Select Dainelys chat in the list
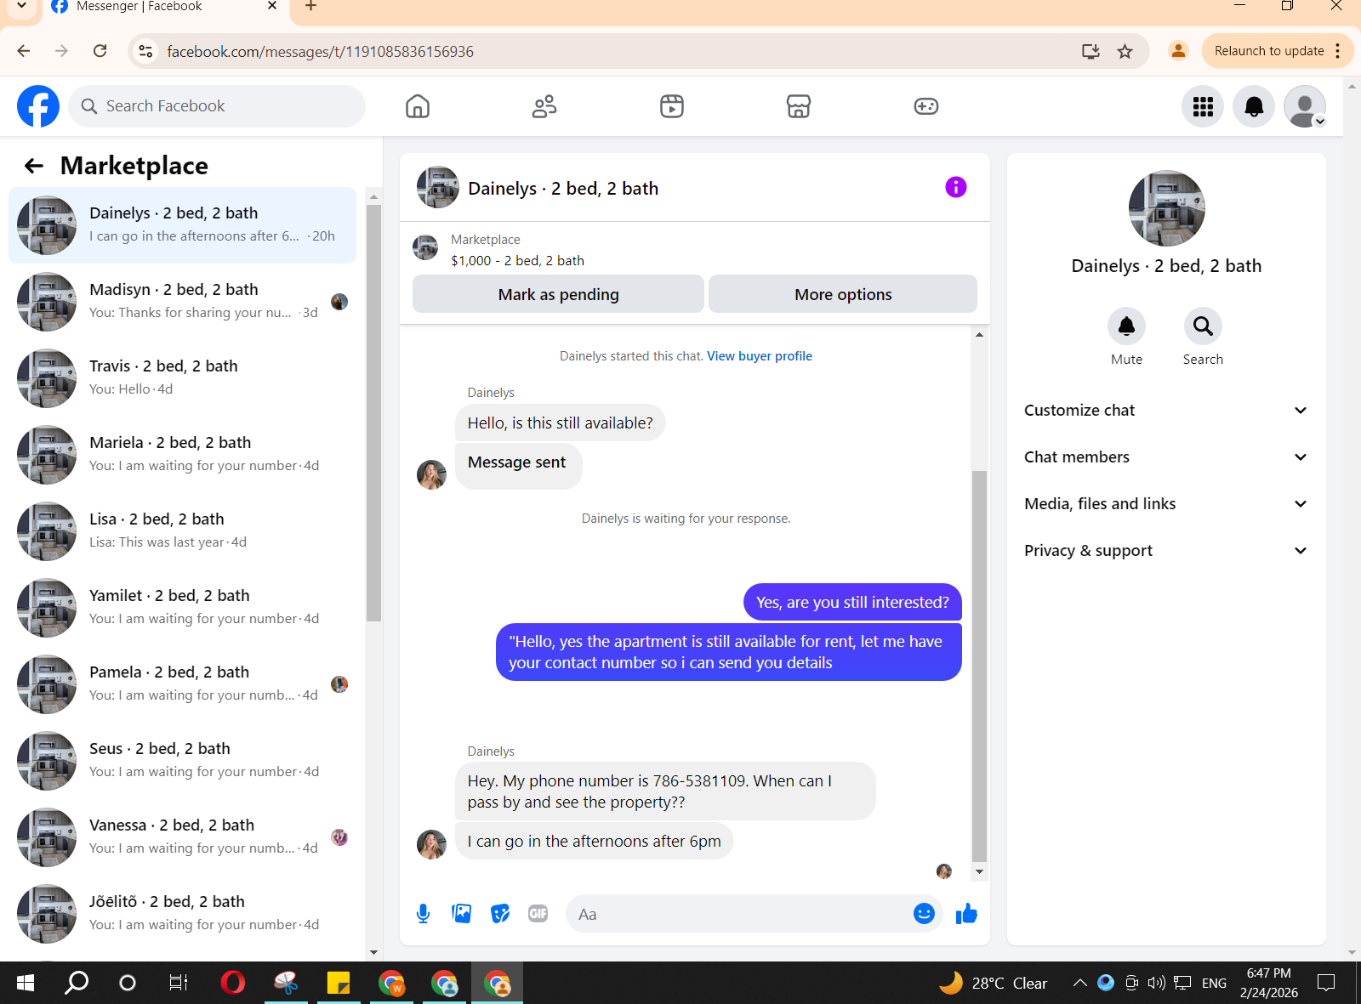 coord(183,225)
